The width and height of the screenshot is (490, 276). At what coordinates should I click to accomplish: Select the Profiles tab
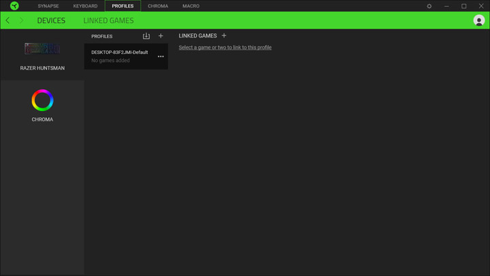click(x=122, y=6)
